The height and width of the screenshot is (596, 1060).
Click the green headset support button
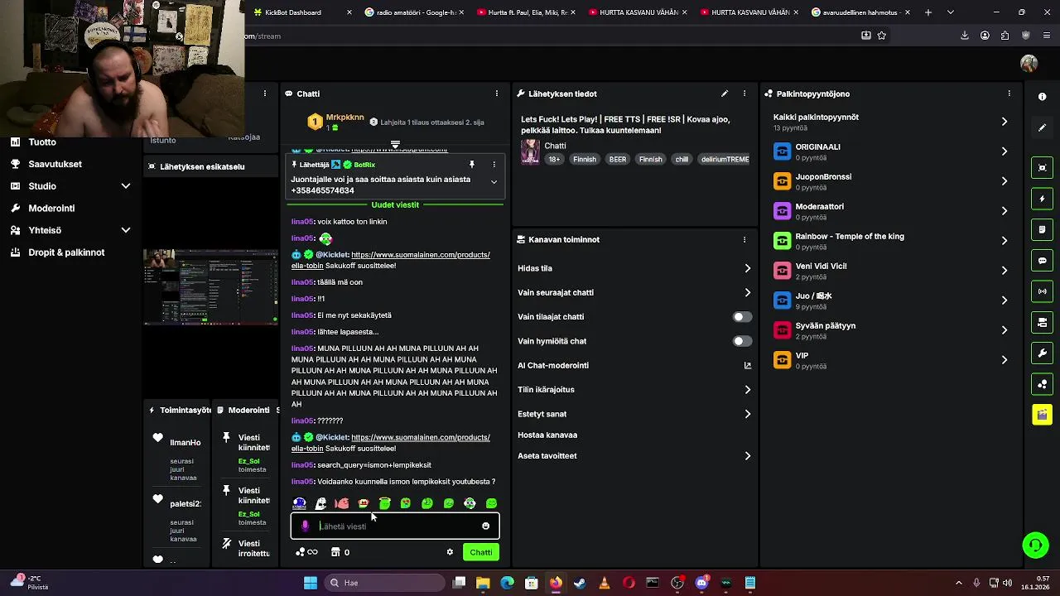tap(1035, 545)
